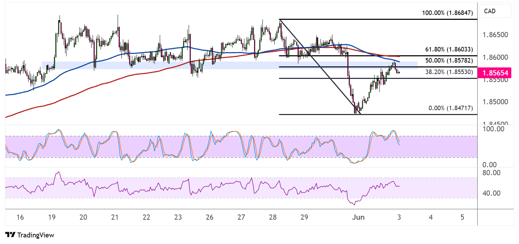The image size is (519, 244).
Task: Click date 20 on the time axis
Action: point(83,218)
